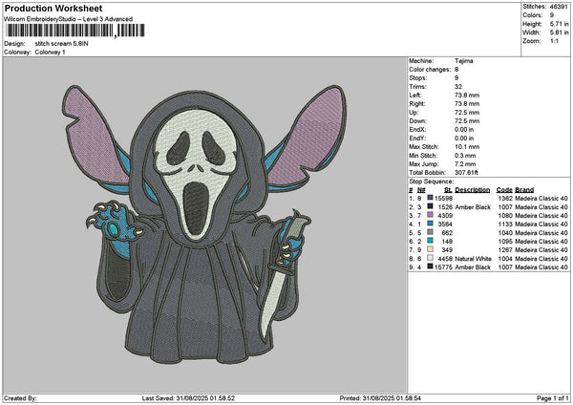Click the gray swatch beside stitch count 662
The image size is (573, 405).
click(x=430, y=232)
